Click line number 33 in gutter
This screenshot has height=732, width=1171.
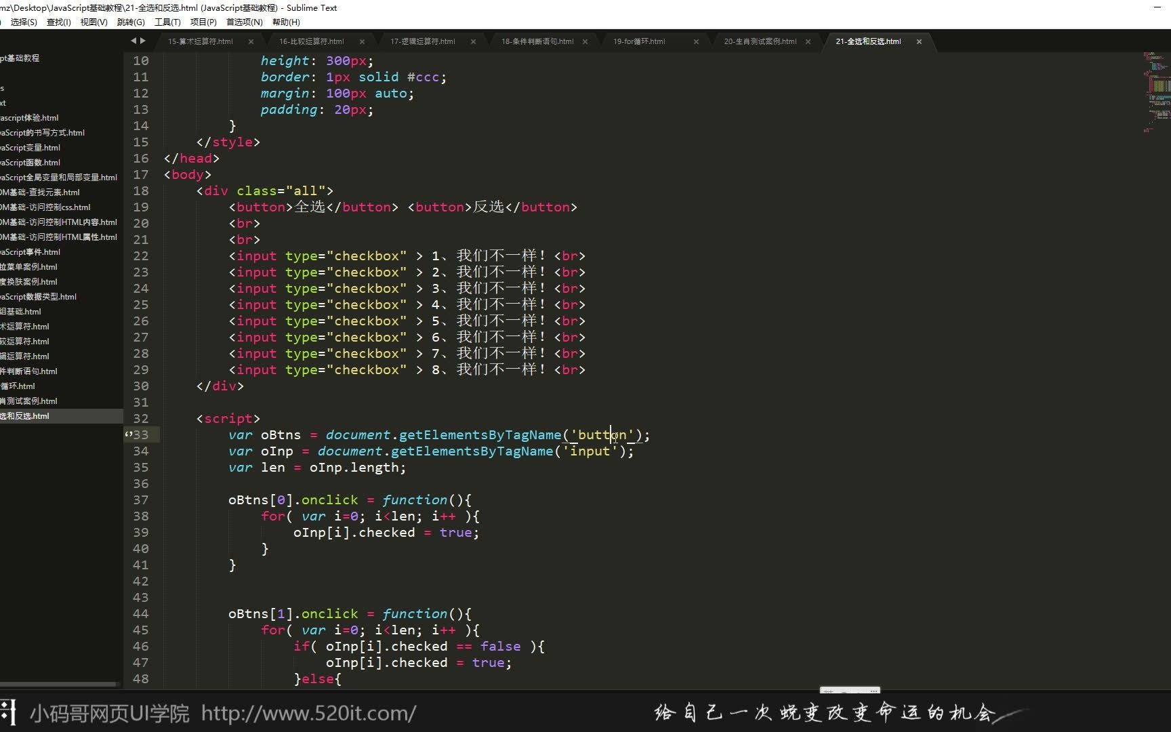140,434
